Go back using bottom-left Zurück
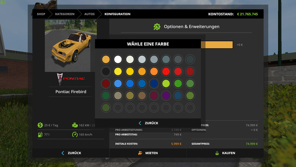The image size is (296, 167). pos(71,153)
